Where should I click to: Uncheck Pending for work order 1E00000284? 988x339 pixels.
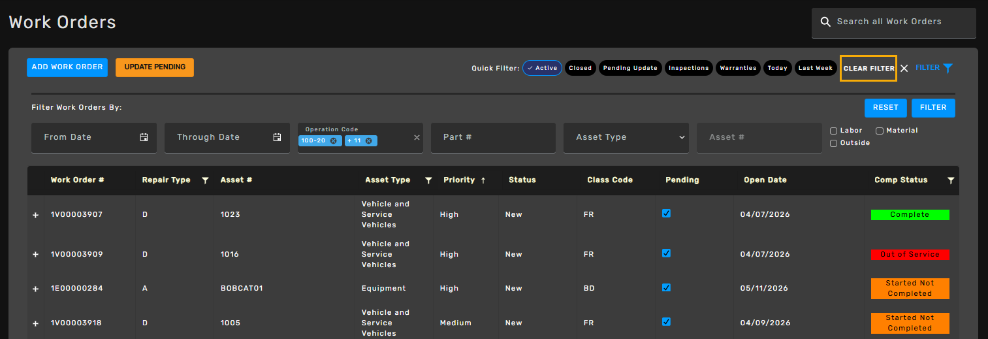[x=666, y=287]
